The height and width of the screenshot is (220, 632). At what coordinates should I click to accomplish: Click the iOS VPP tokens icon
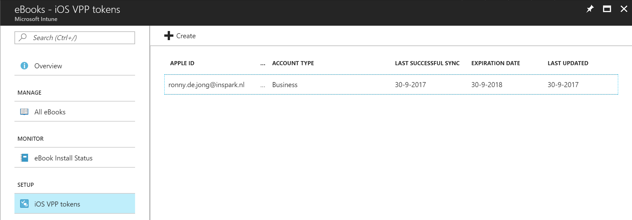click(24, 204)
